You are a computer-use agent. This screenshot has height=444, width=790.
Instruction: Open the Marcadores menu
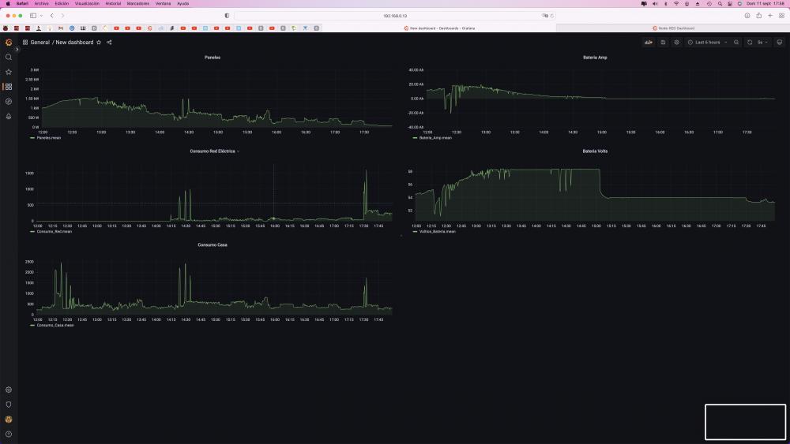(138, 3)
